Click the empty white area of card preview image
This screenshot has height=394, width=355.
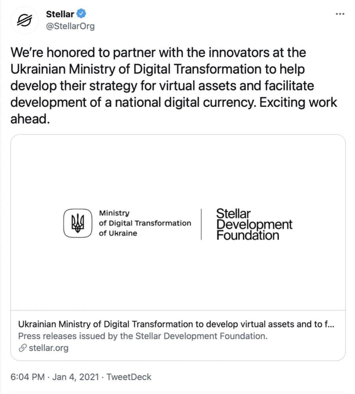coord(177,166)
